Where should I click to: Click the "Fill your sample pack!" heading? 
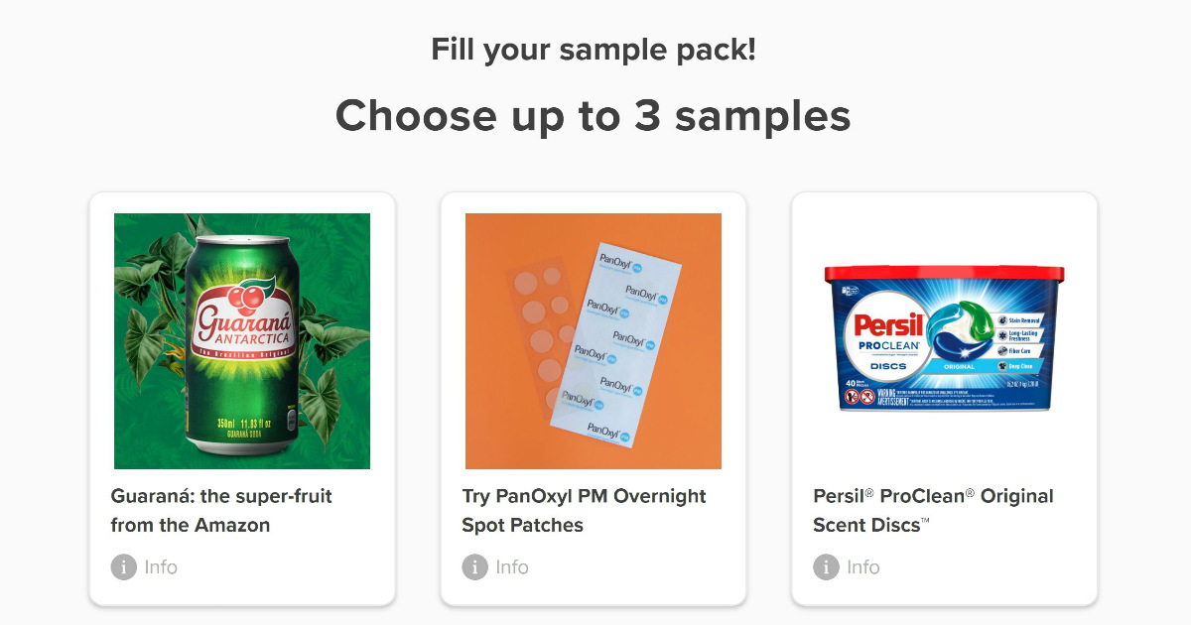594,49
